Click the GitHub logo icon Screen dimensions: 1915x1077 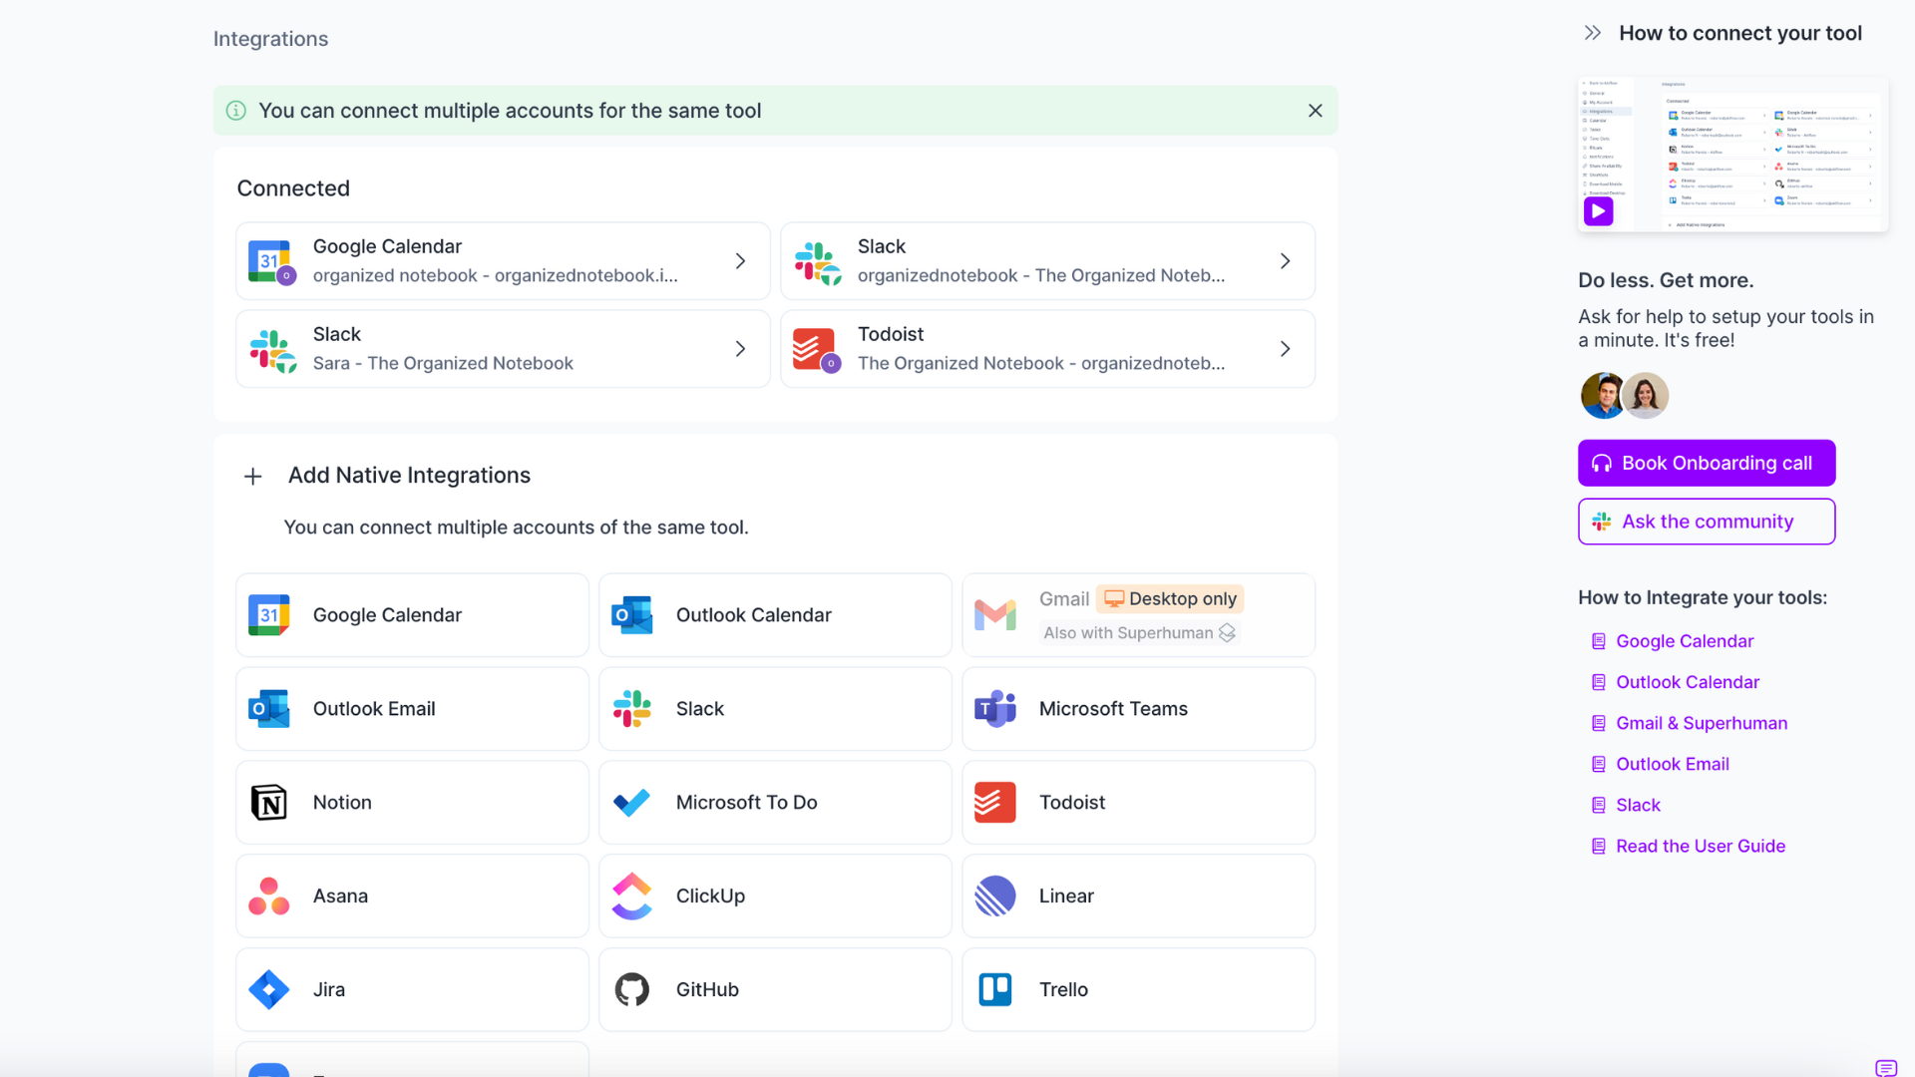(x=631, y=989)
